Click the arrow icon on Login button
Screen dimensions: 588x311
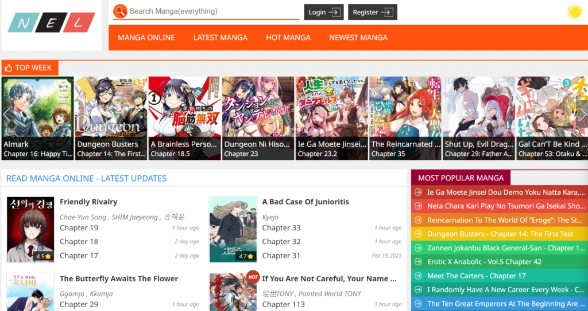point(334,13)
